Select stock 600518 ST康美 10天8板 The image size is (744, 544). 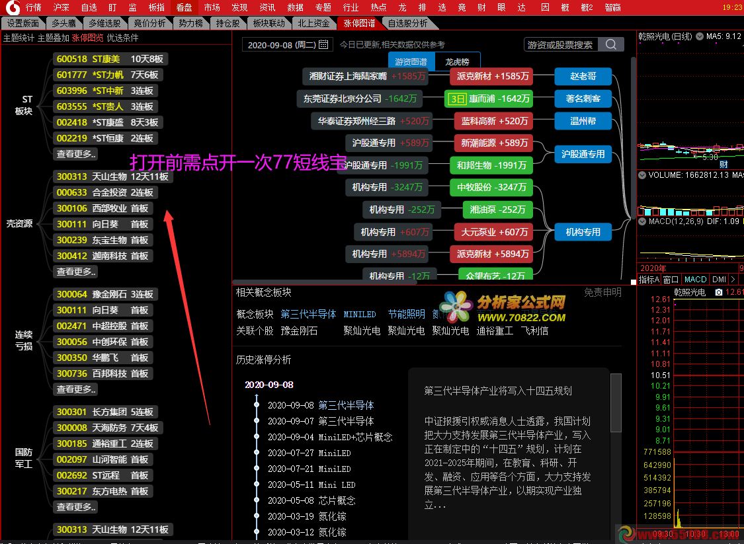[110, 59]
